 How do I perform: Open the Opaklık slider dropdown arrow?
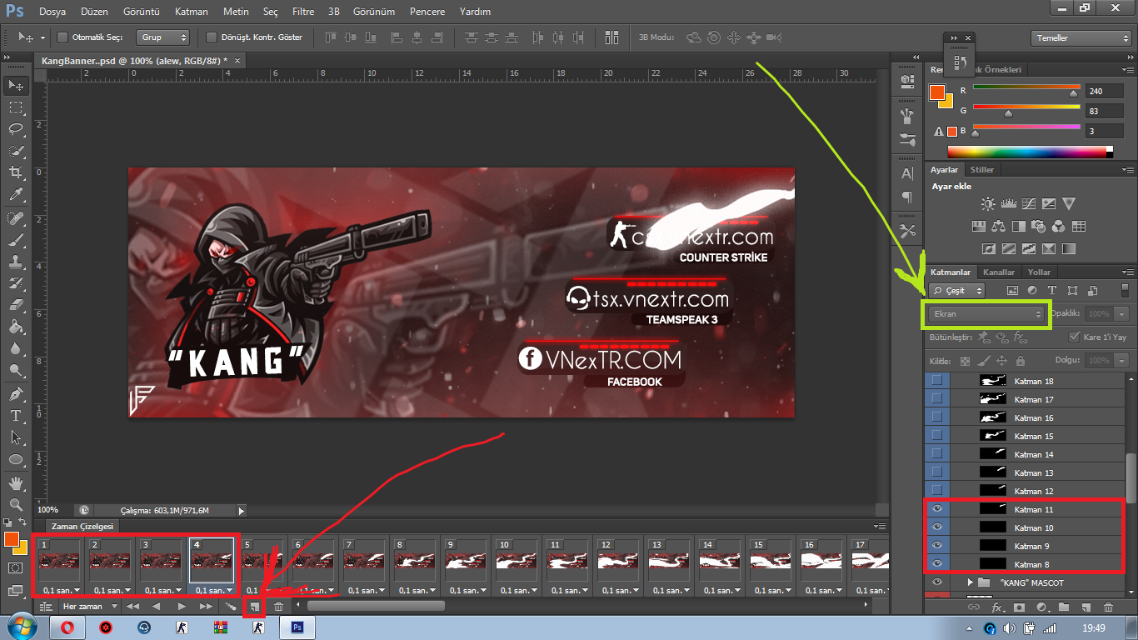pyautogui.click(x=1122, y=314)
